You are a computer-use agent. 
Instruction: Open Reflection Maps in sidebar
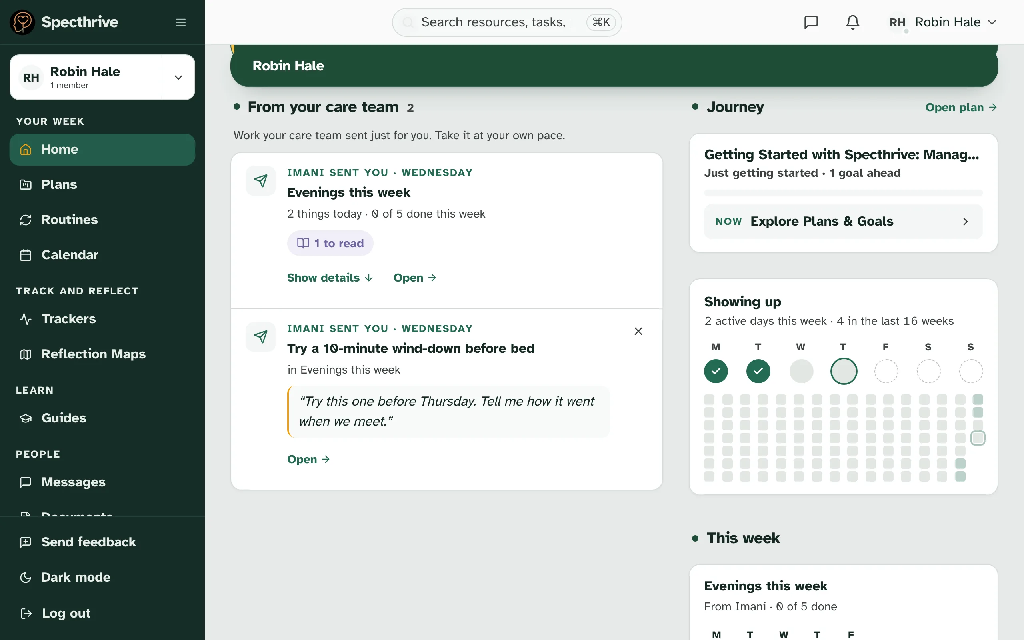pyautogui.click(x=102, y=354)
